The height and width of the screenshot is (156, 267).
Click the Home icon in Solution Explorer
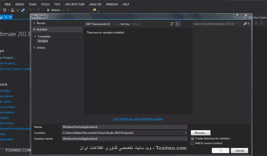pos(261,23)
